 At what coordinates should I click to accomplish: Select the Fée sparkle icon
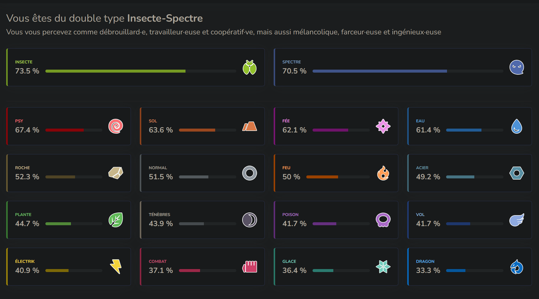coord(383,126)
